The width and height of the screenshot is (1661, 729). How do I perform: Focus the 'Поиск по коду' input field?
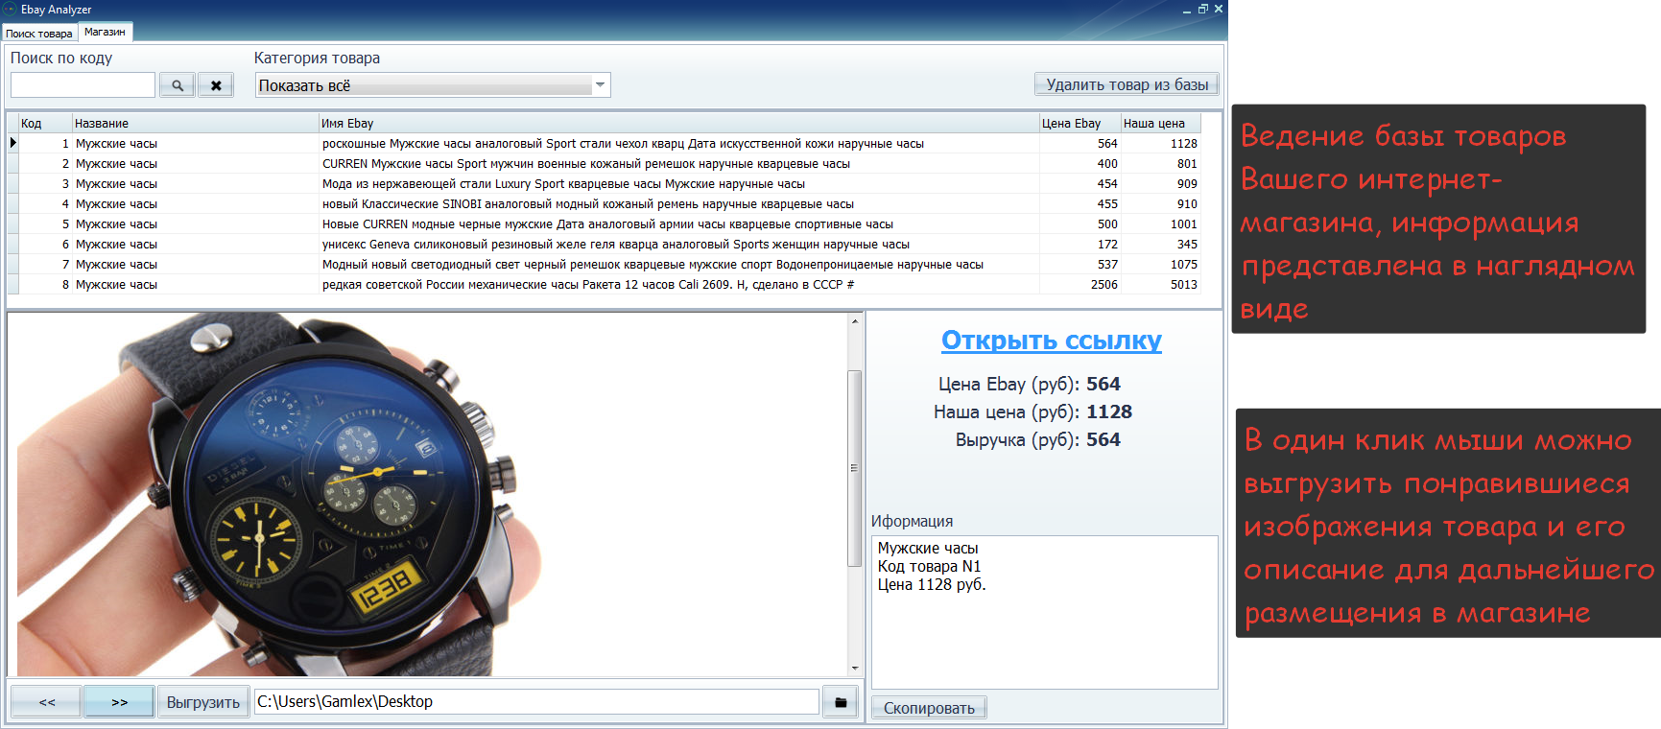click(83, 85)
